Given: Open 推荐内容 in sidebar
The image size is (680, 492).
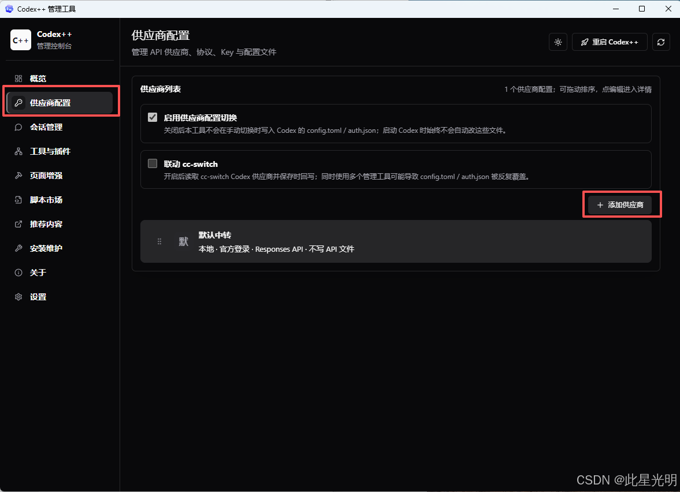Looking at the screenshot, I should (x=60, y=224).
